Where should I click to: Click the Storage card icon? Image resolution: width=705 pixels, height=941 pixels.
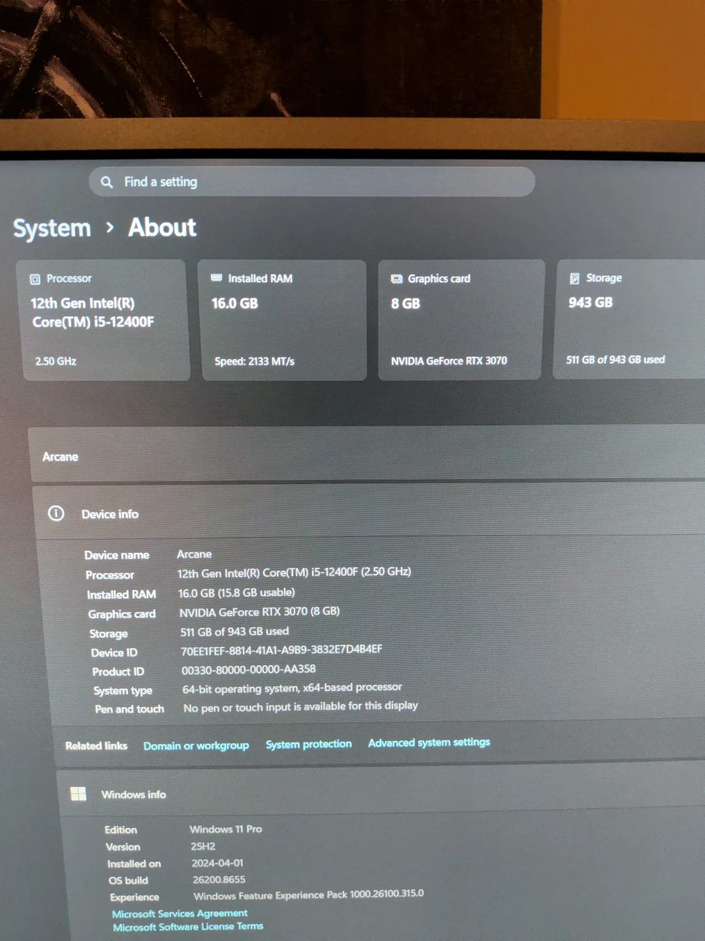(x=574, y=278)
